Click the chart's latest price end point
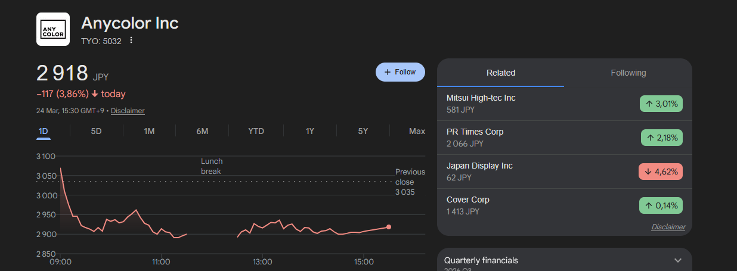The height and width of the screenshot is (271, 737). pos(389,227)
